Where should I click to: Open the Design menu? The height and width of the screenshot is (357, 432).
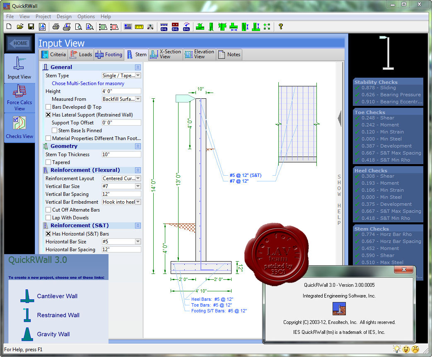(x=64, y=17)
